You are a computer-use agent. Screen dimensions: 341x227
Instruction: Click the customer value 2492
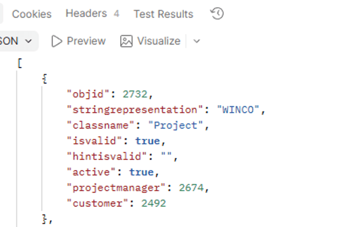point(154,204)
